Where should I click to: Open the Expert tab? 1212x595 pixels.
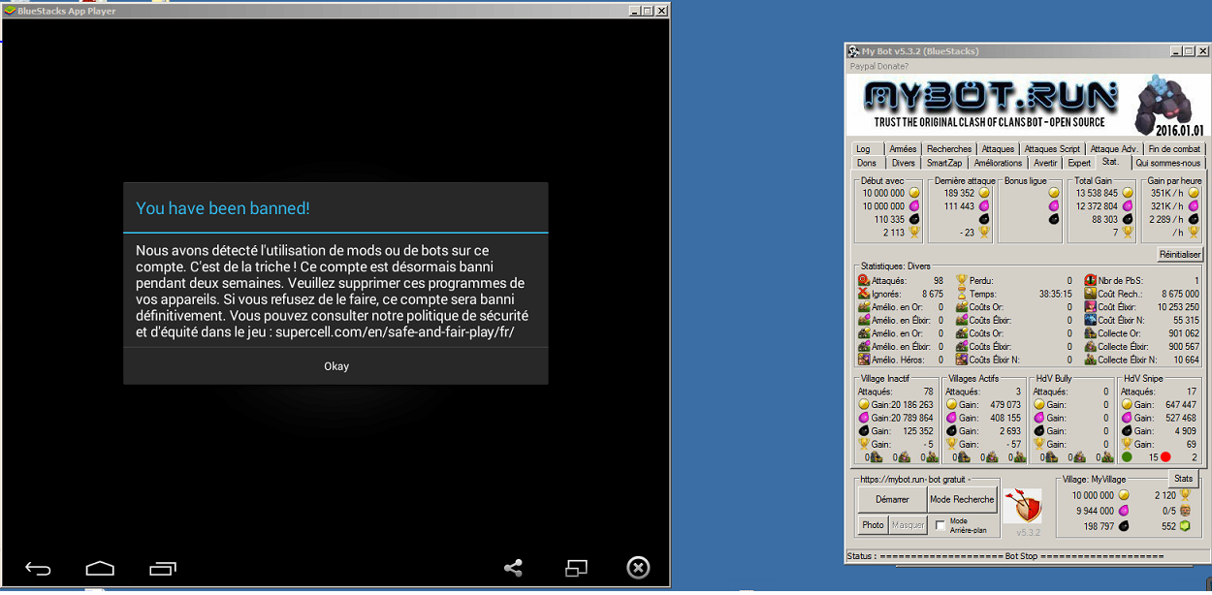(1079, 163)
